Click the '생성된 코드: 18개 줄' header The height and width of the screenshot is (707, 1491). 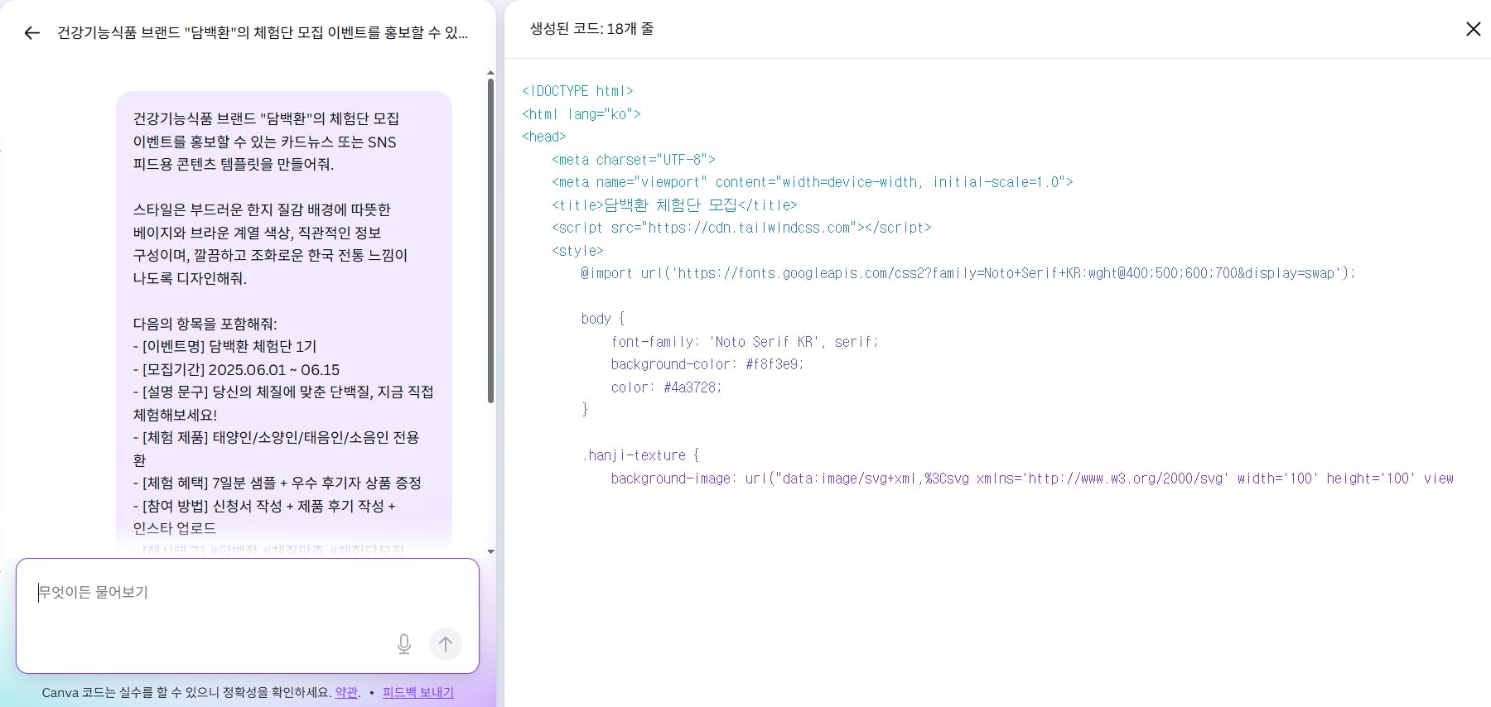pos(591,29)
